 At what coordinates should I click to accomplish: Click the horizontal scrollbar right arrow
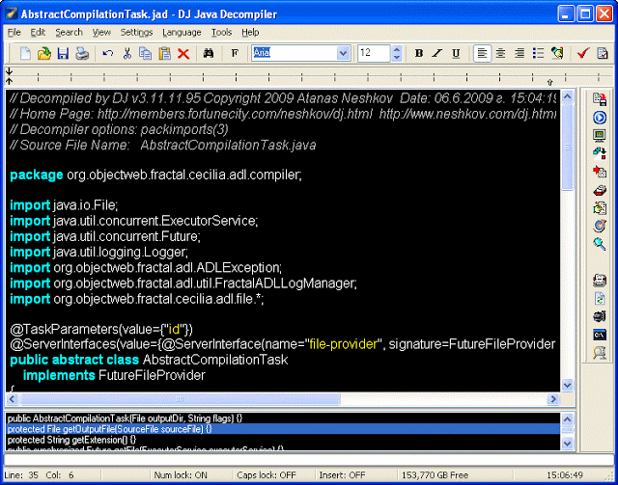(x=553, y=399)
